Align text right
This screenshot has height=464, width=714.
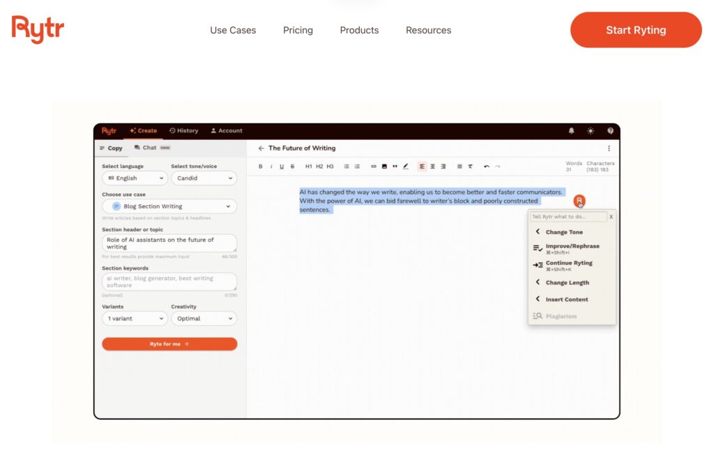point(443,167)
